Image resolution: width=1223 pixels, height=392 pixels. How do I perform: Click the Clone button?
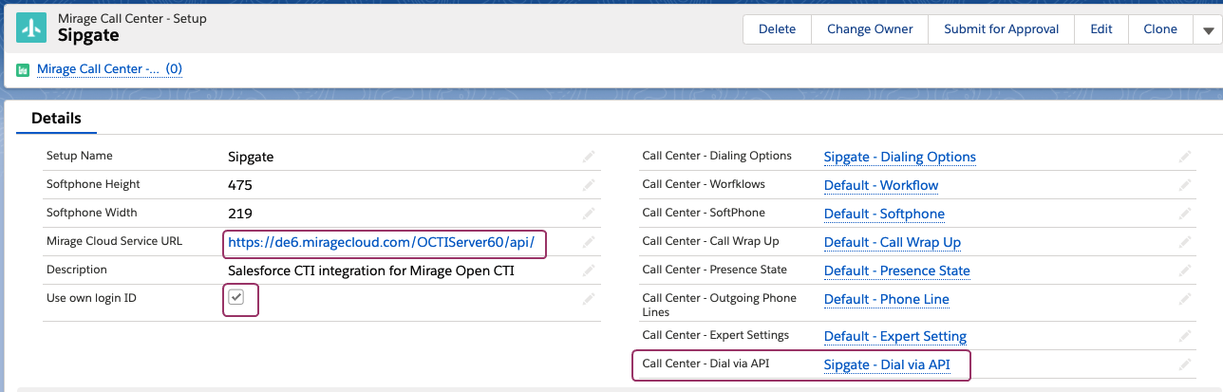[1160, 29]
